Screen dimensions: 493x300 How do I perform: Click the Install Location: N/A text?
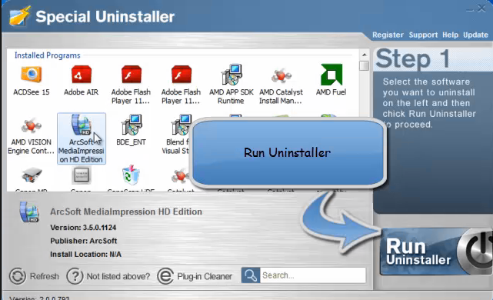[x=85, y=254]
